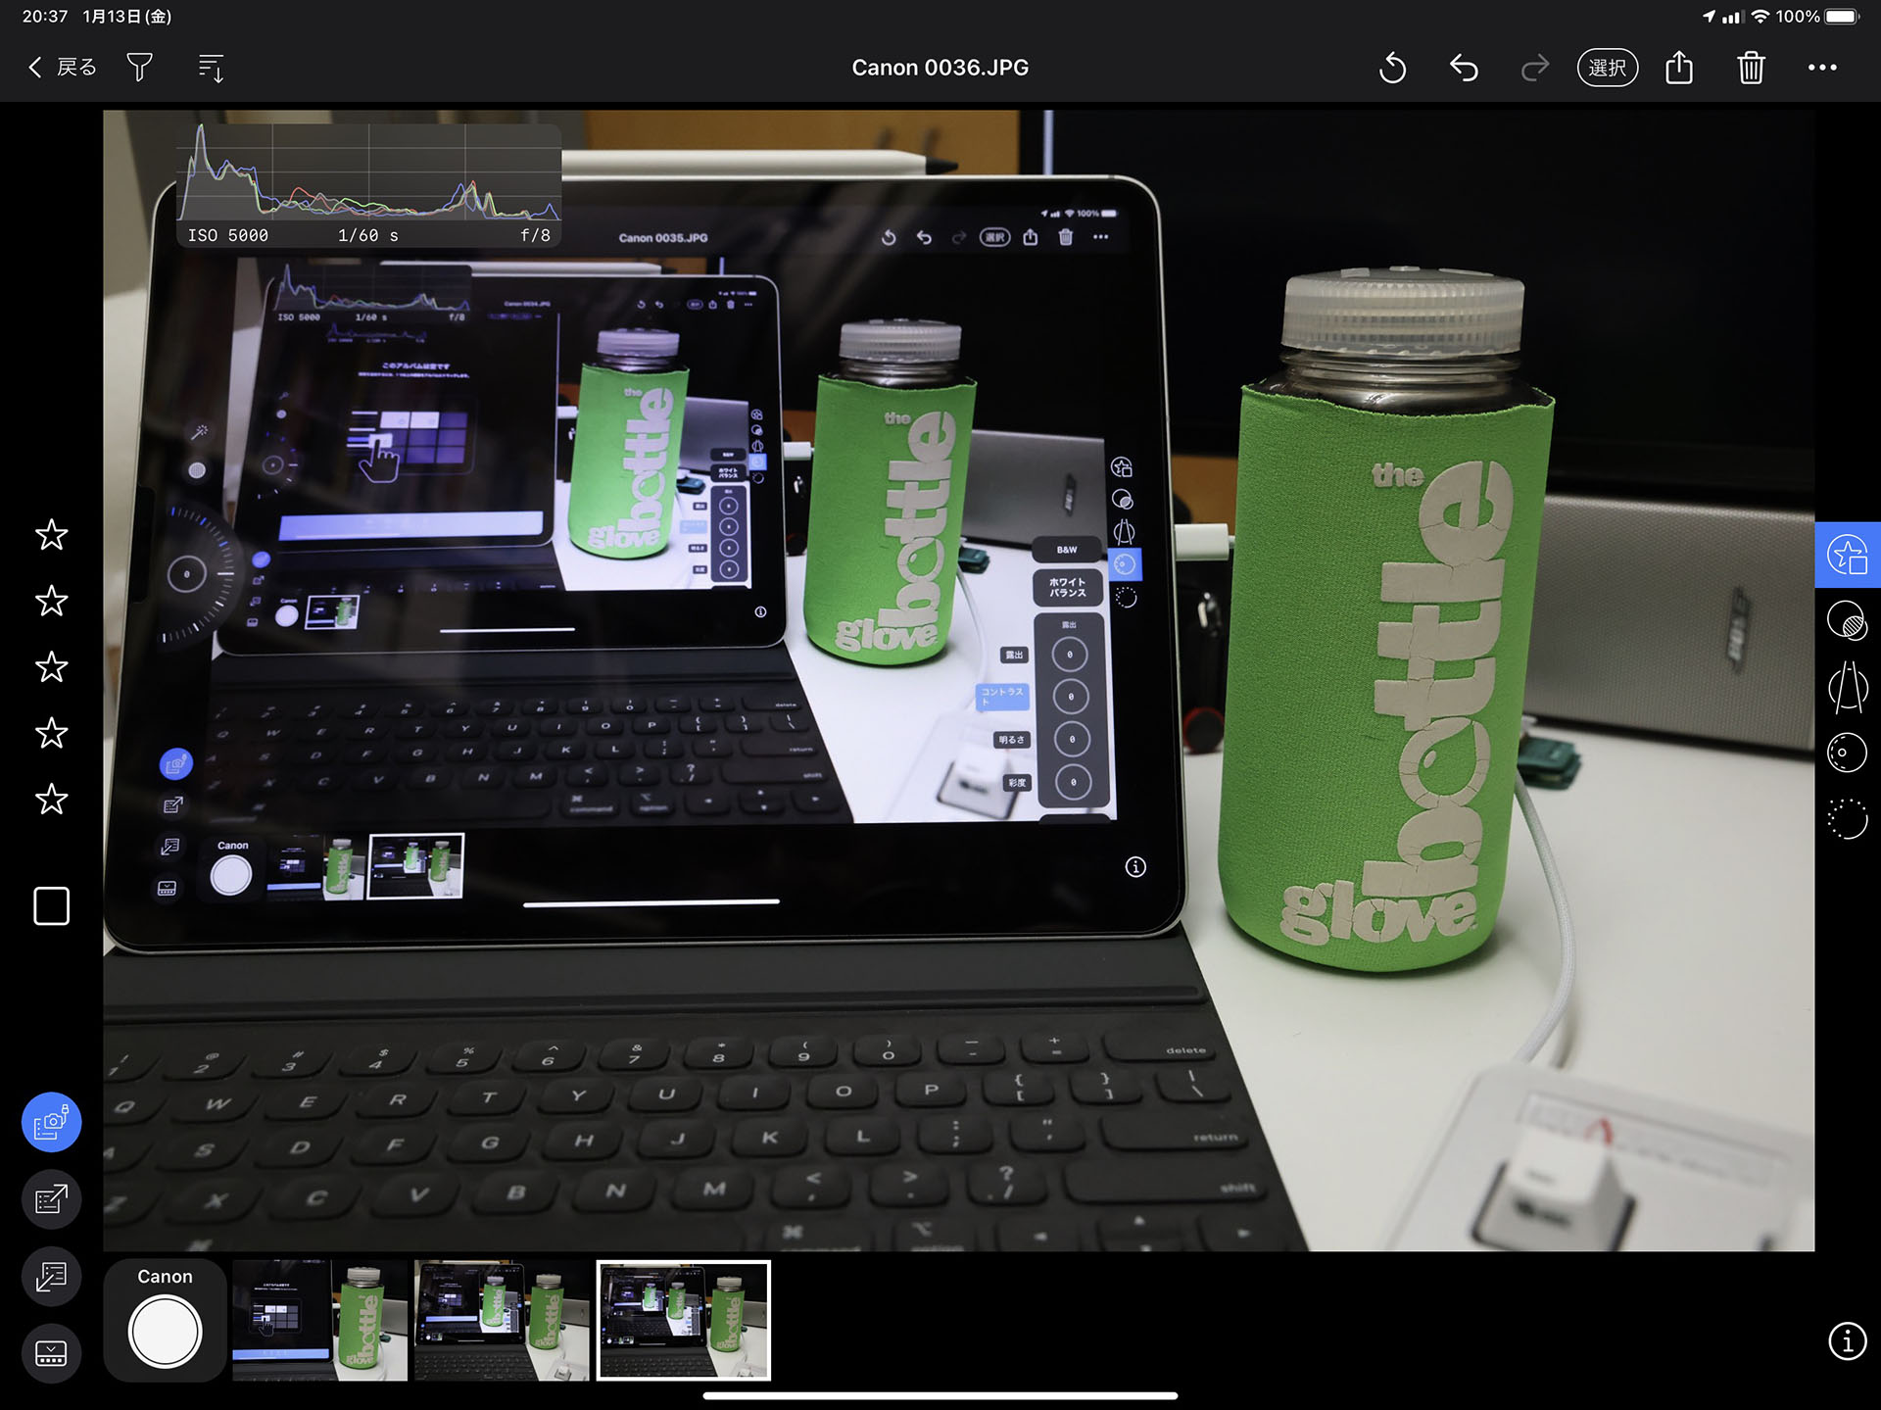Open the color wheel adjustment icon

[1848, 753]
